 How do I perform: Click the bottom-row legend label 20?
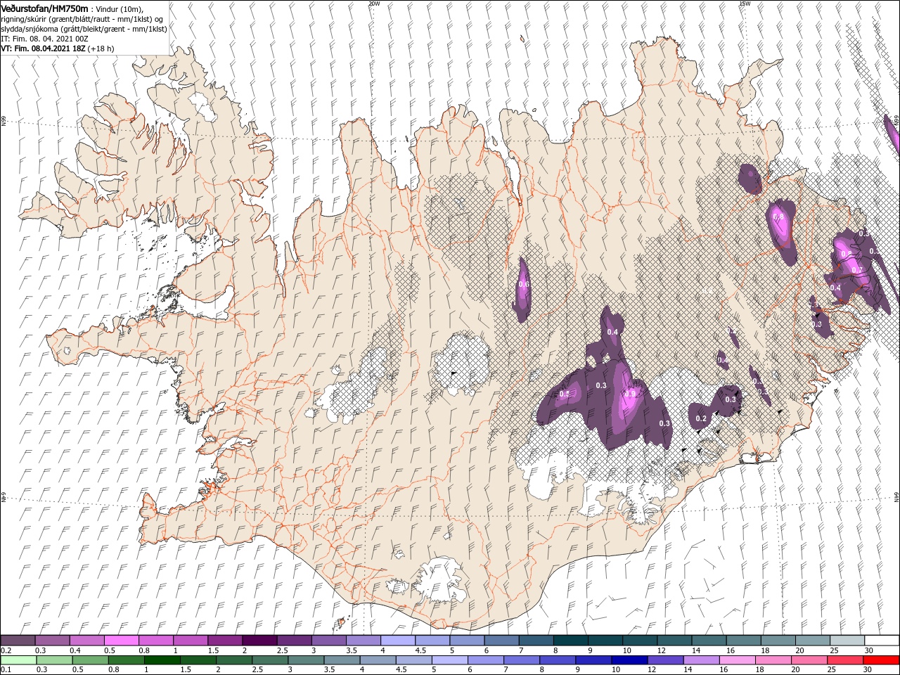coord(796,670)
